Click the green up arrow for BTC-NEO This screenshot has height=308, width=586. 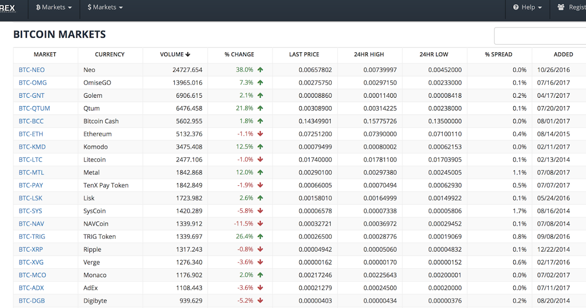click(x=260, y=70)
